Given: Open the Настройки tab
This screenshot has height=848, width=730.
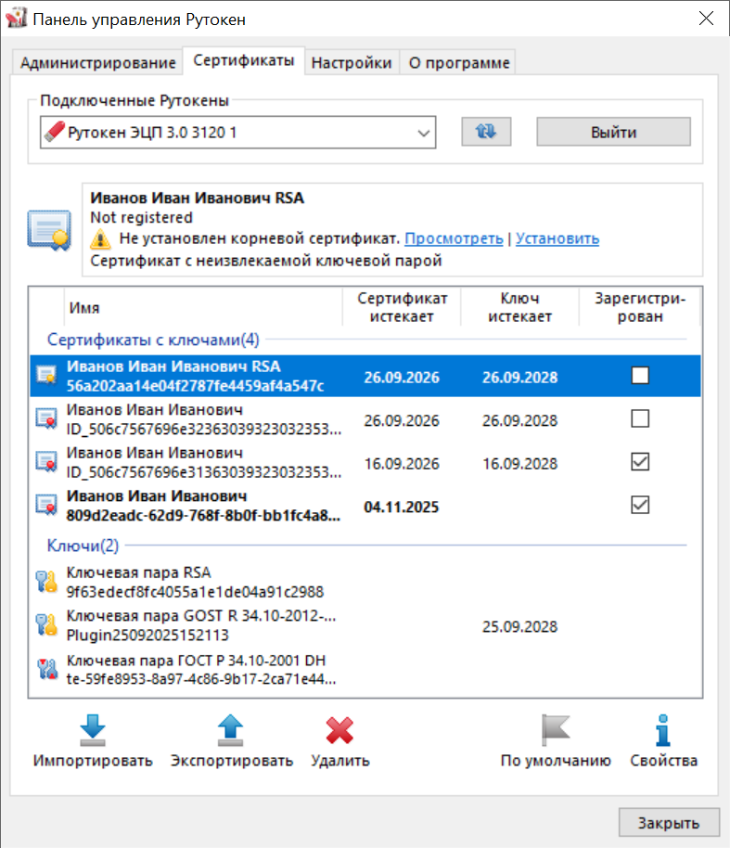Looking at the screenshot, I should pyautogui.click(x=352, y=63).
